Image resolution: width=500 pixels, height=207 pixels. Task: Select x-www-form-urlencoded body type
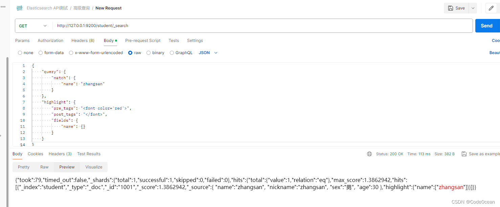96,53
